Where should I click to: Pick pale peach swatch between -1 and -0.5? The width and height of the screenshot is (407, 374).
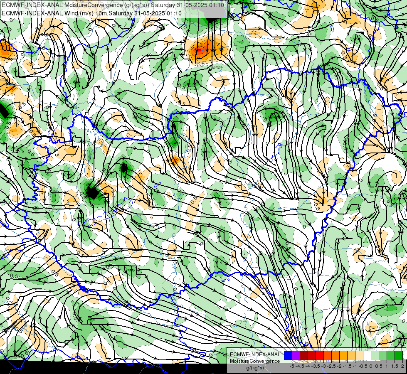pyautogui.click(x=359, y=355)
